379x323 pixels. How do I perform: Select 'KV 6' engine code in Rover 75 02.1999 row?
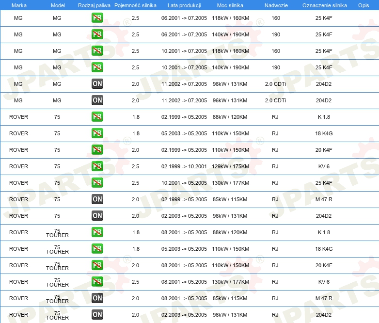324,166
